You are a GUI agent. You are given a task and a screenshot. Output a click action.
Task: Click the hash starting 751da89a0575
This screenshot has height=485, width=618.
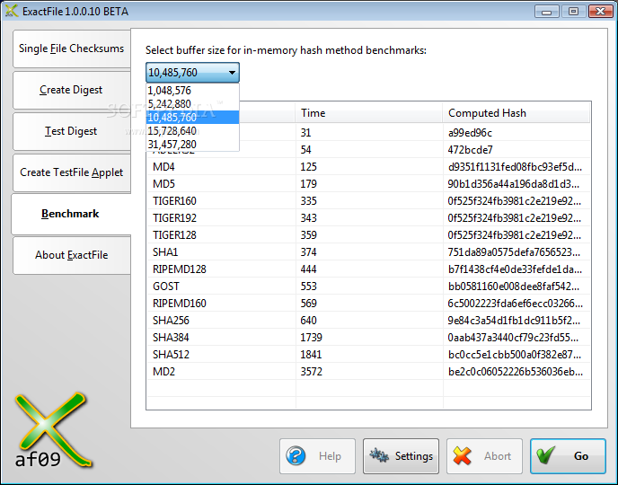click(x=514, y=252)
